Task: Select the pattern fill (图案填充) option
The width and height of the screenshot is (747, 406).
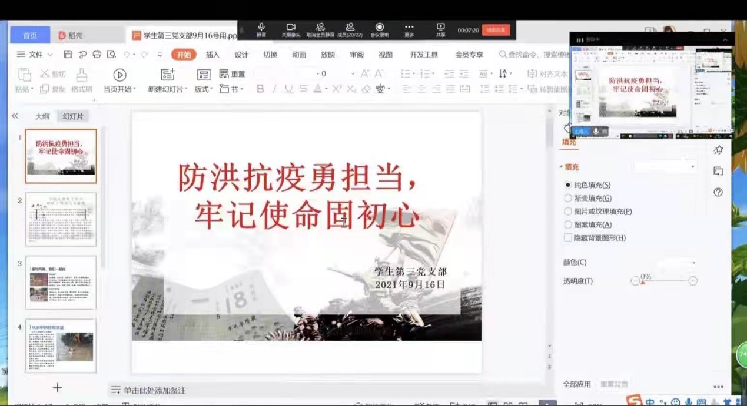Action: coord(568,224)
